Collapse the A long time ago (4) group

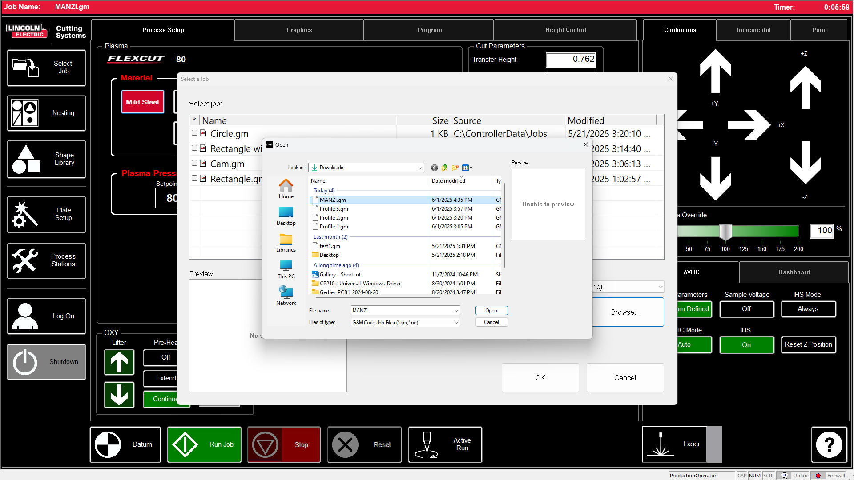[336, 265]
